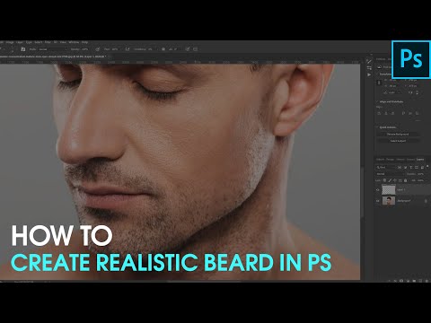Flip horizontal icon in Properties

[x=410, y=92]
